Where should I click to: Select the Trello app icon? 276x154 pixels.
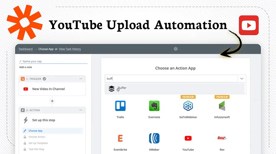click(x=120, y=106)
